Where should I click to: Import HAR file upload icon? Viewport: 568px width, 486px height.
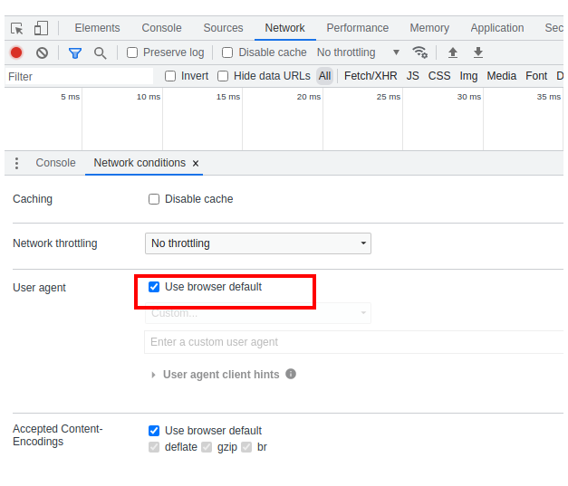[x=453, y=52]
